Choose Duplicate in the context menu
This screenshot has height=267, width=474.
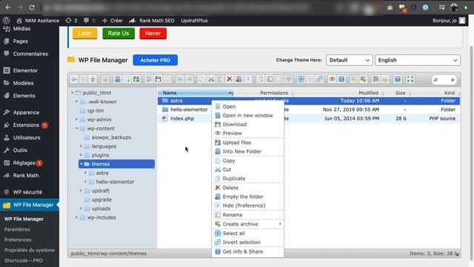coord(248,179)
